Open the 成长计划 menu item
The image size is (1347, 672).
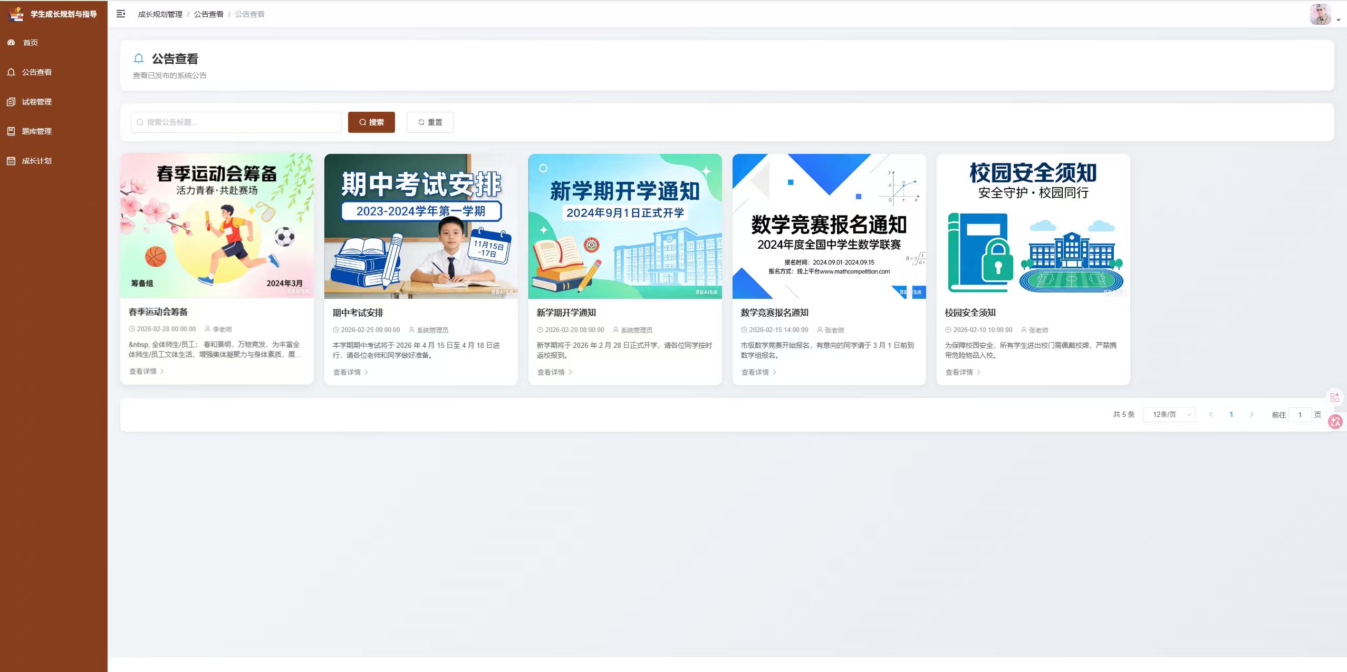pyautogui.click(x=54, y=161)
